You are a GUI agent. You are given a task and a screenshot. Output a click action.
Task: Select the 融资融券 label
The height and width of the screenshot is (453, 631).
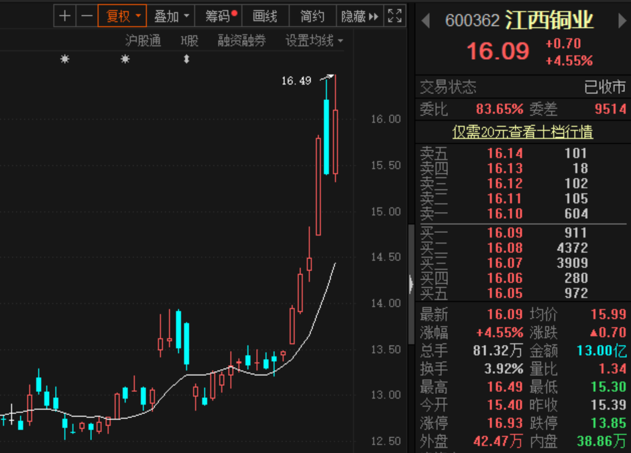tap(241, 41)
